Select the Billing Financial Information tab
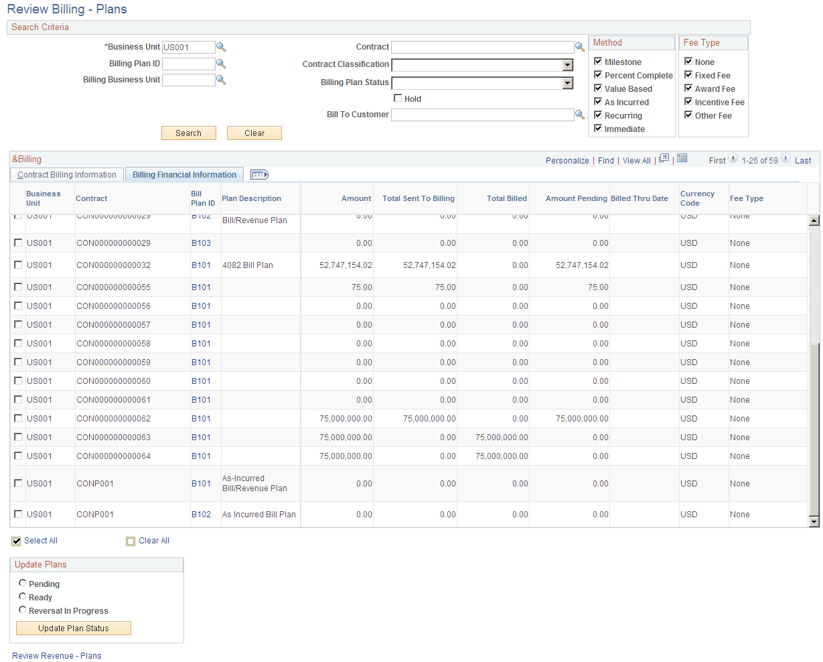The height and width of the screenshot is (662, 823). click(x=183, y=174)
